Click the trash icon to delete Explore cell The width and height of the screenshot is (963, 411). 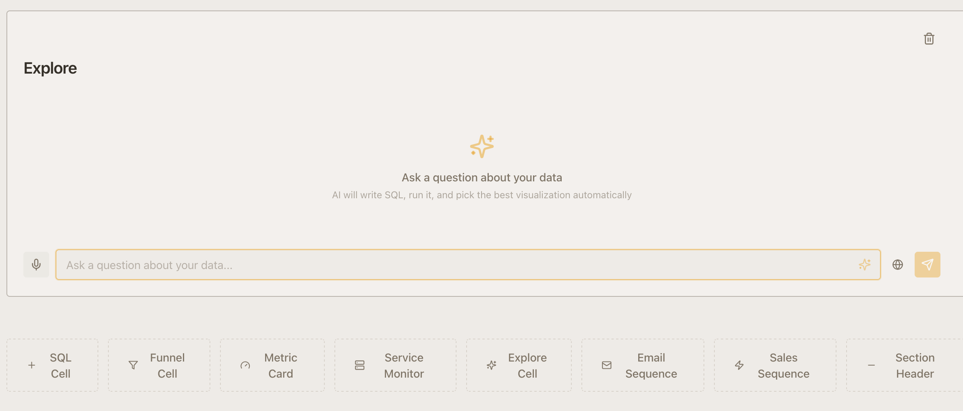pyautogui.click(x=929, y=39)
